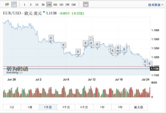Screen dimensions: 166x113
Task: Choose the 5年 time range tab
Action: 120,107
